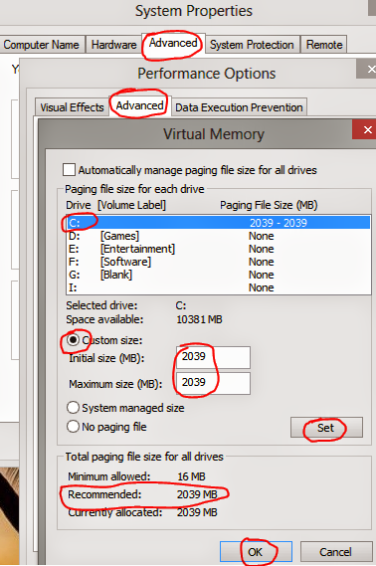Image resolution: width=376 pixels, height=566 pixels.
Task: Open the Visual Effects tab
Action: (72, 107)
